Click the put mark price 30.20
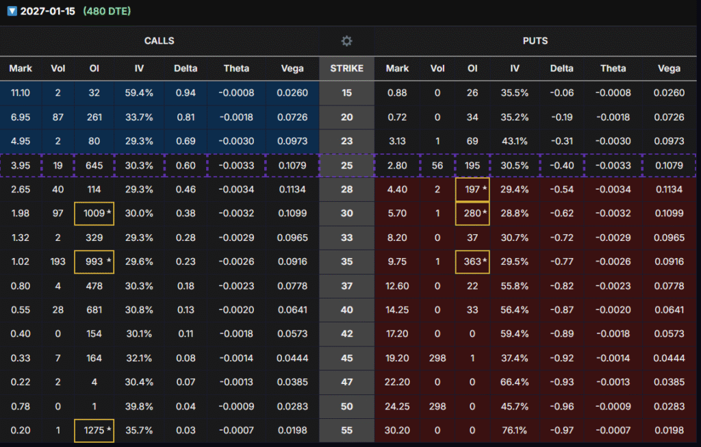The image size is (701, 447). [x=397, y=430]
